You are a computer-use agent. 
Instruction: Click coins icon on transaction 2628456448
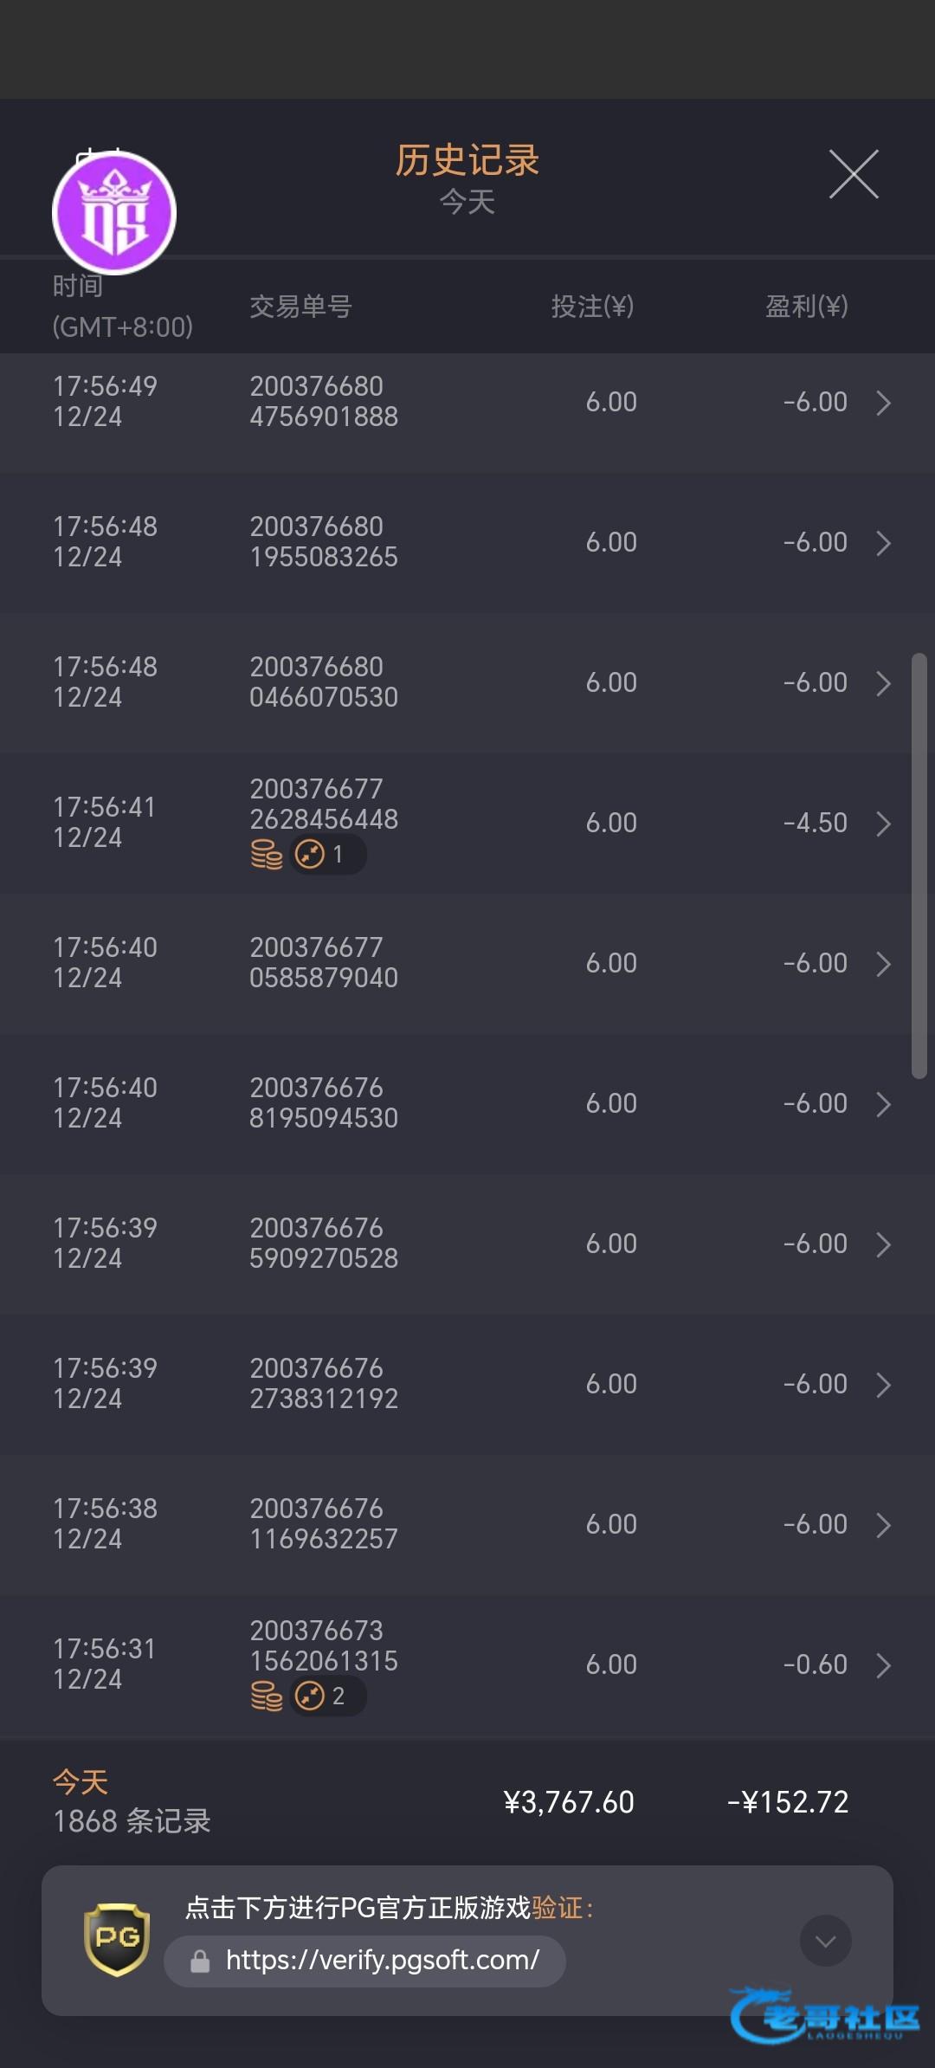tap(267, 855)
